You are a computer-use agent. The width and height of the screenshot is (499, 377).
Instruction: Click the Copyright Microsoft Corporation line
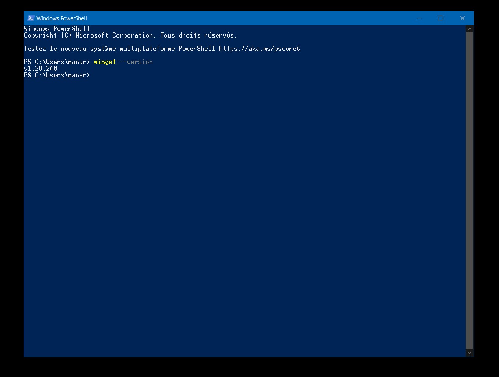pyautogui.click(x=130, y=35)
